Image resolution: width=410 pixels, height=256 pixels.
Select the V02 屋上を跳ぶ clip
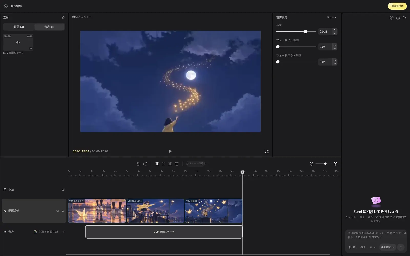(155, 211)
